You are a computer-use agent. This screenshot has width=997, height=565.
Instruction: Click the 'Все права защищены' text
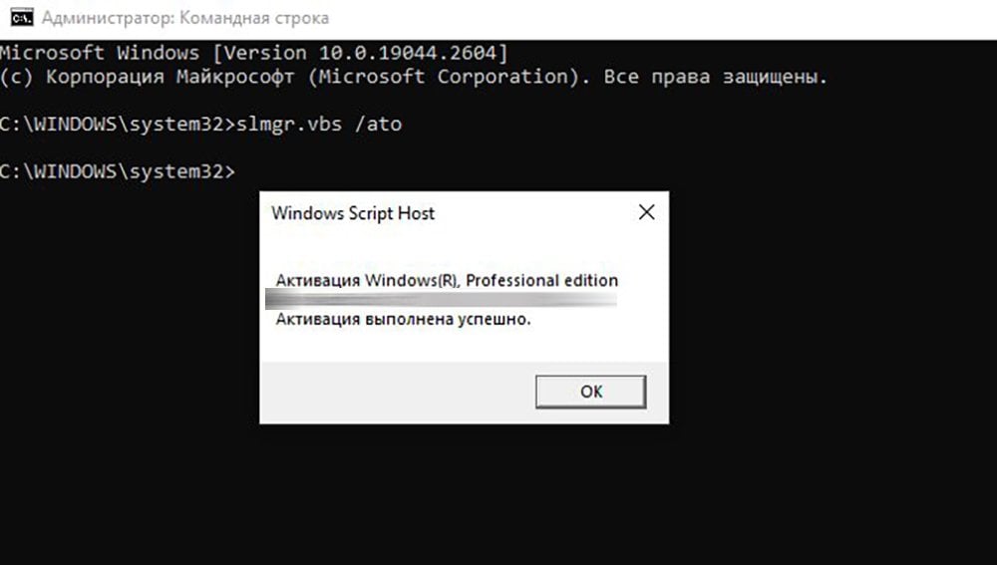tap(715, 77)
